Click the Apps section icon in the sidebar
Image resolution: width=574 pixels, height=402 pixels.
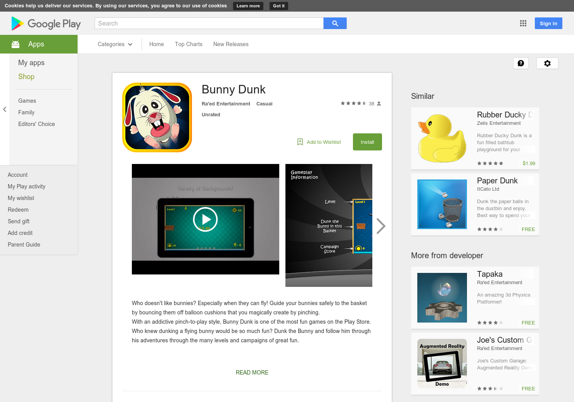tap(15, 44)
